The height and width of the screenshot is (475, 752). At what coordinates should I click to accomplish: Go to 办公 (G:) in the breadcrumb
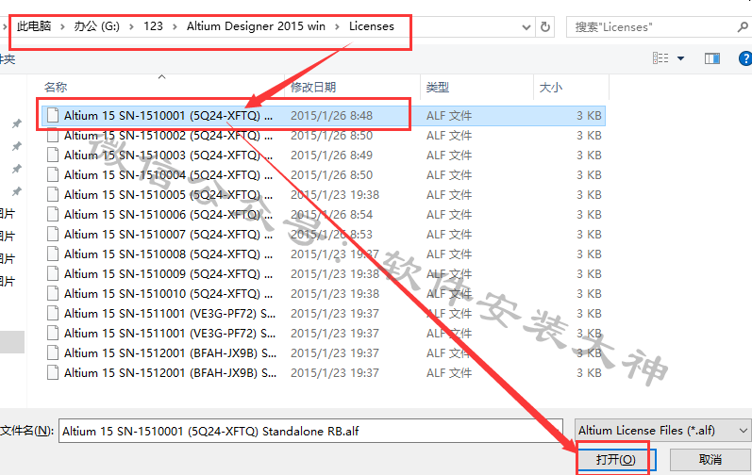tap(96, 26)
